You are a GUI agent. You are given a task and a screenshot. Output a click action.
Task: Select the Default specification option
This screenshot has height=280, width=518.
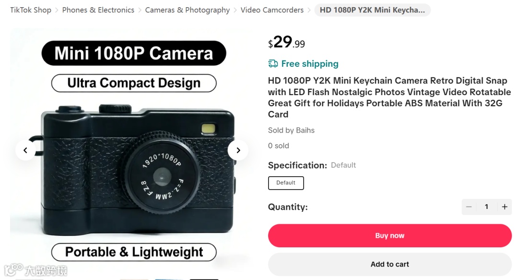tap(286, 183)
